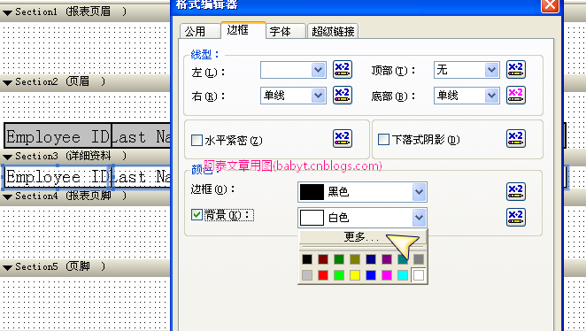Select the Employee ID field in details section
586x331 pixels.
pos(58,177)
